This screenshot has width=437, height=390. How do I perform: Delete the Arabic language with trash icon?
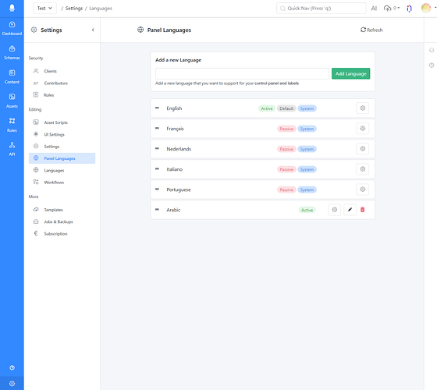362,210
